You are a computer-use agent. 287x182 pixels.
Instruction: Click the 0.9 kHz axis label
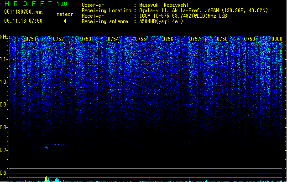4,105
